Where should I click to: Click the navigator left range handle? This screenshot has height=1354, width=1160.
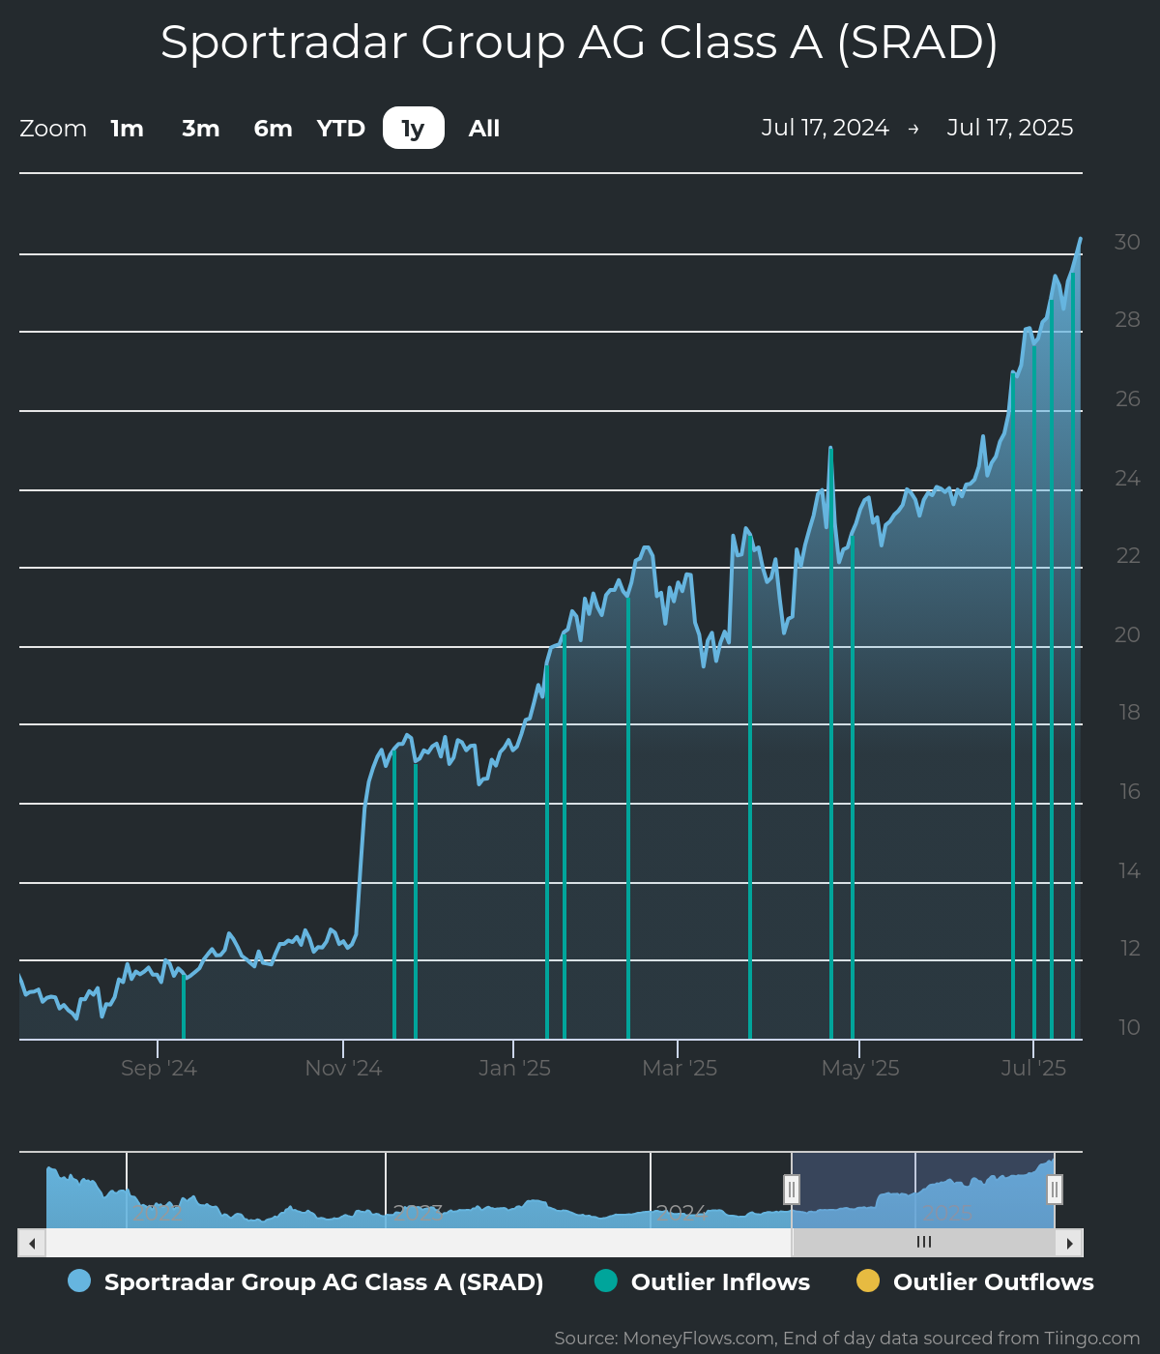(x=792, y=1189)
